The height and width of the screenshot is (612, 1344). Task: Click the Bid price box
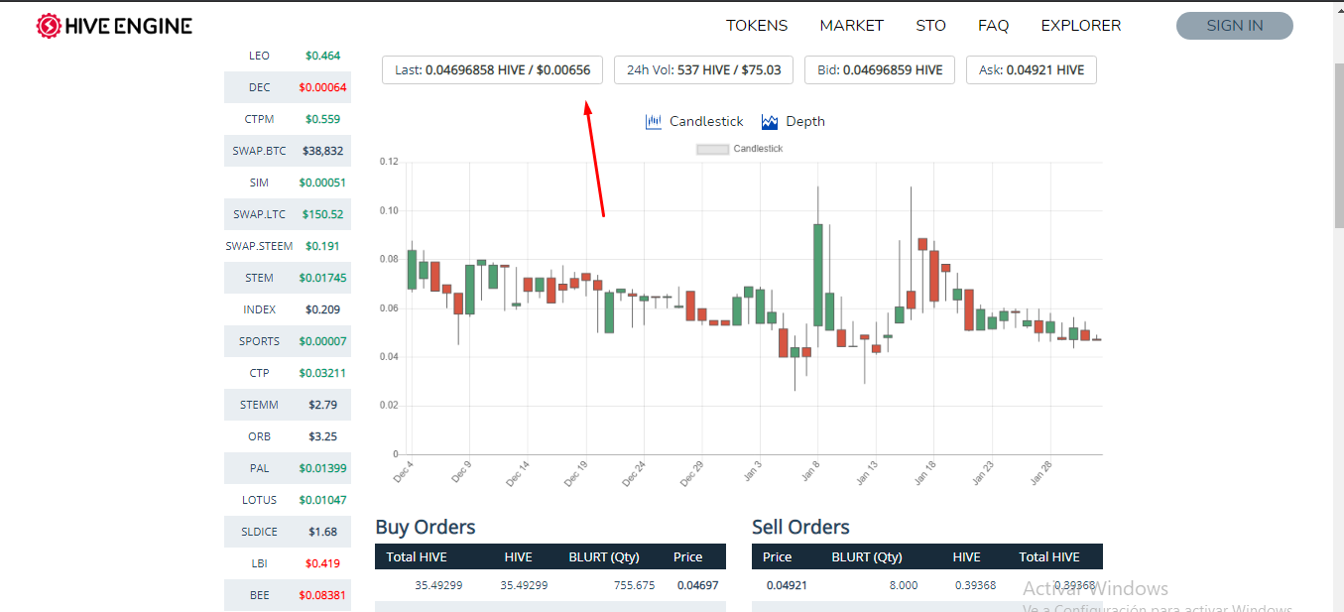tap(880, 70)
